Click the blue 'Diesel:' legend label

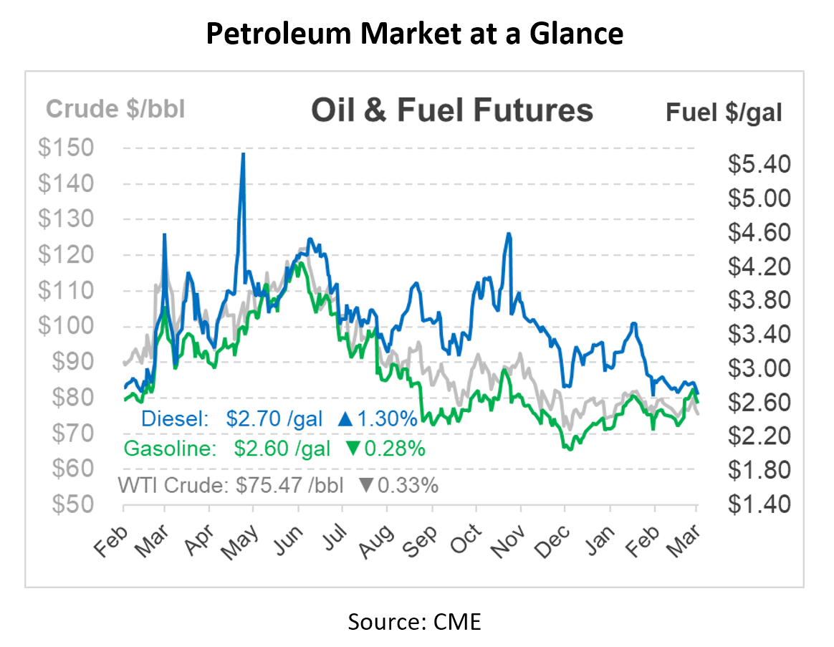point(173,419)
